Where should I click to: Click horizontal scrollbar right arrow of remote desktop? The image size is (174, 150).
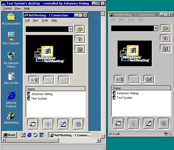pyautogui.click(x=98, y=140)
